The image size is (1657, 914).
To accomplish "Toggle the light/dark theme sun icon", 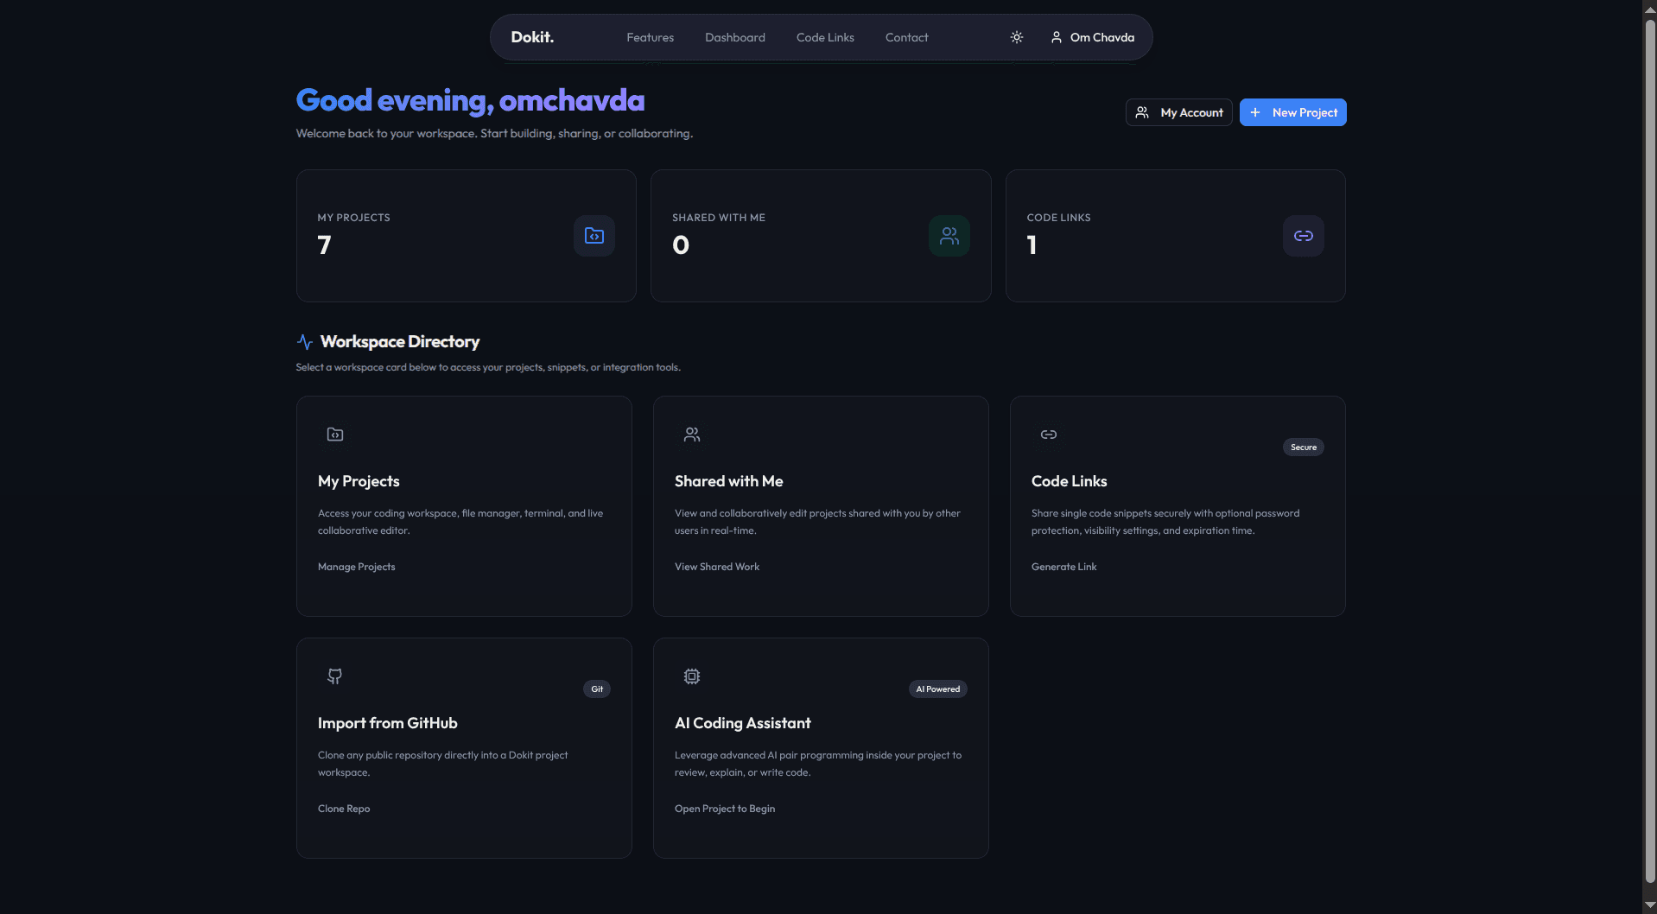I will (x=1017, y=37).
